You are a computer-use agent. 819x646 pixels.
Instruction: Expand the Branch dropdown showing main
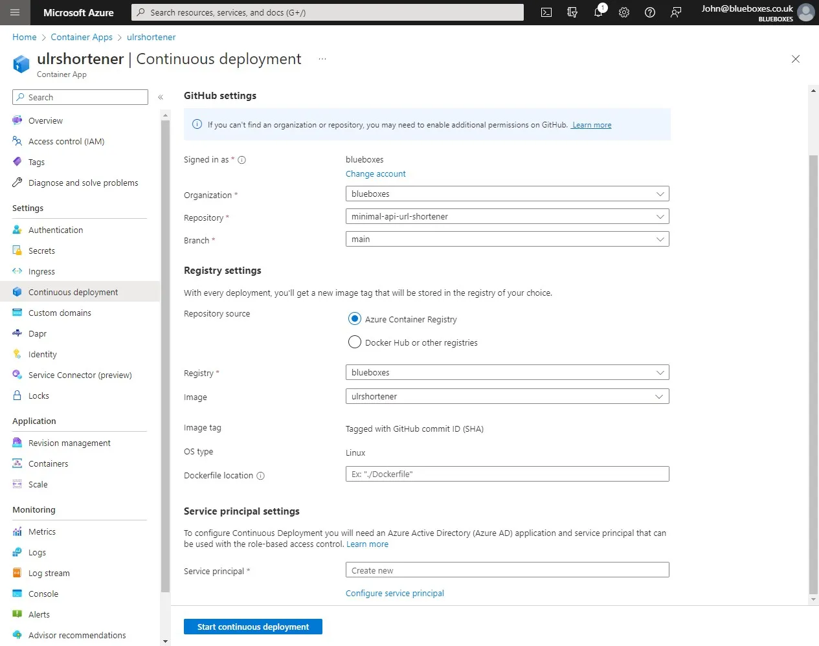(508, 239)
